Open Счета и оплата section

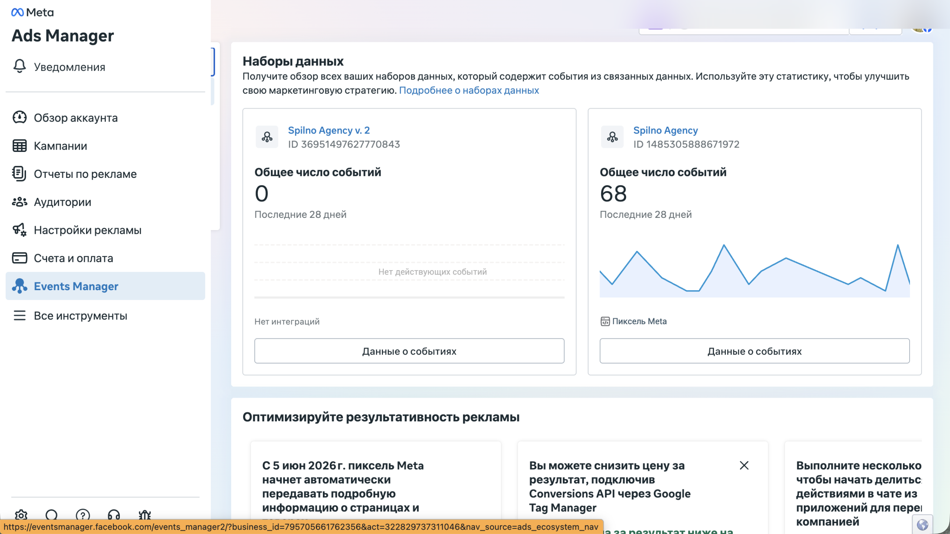tap(105, 258)
